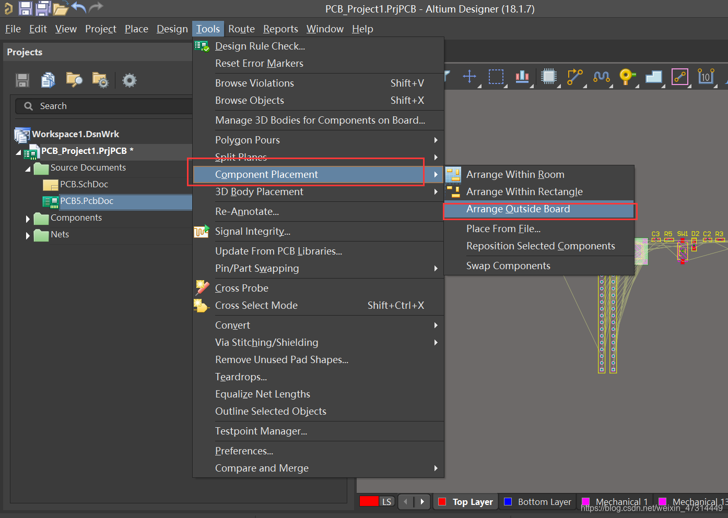728x518 pixels.
Task: Click the LS layer sets button
Action: [386, 502]
